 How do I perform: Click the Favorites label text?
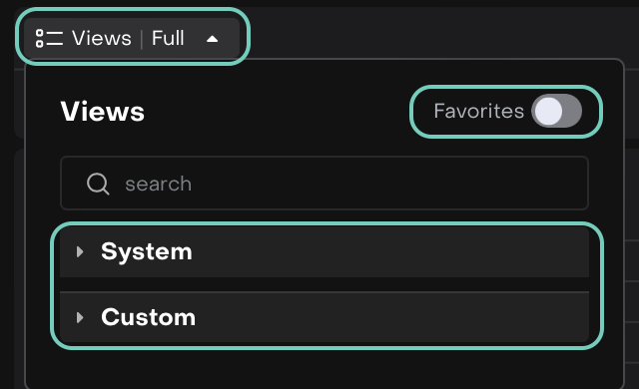pyautogui.click(x=478, y=111)
